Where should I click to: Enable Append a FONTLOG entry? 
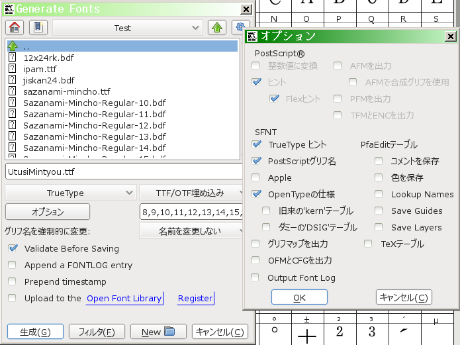12,265
